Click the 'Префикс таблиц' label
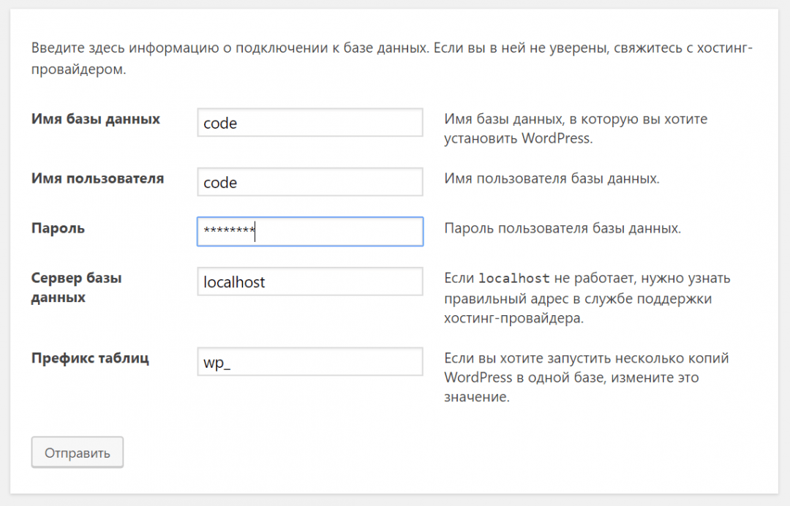Image resolution: width=790 pixels, height=506 pixels. coord(90,358)
